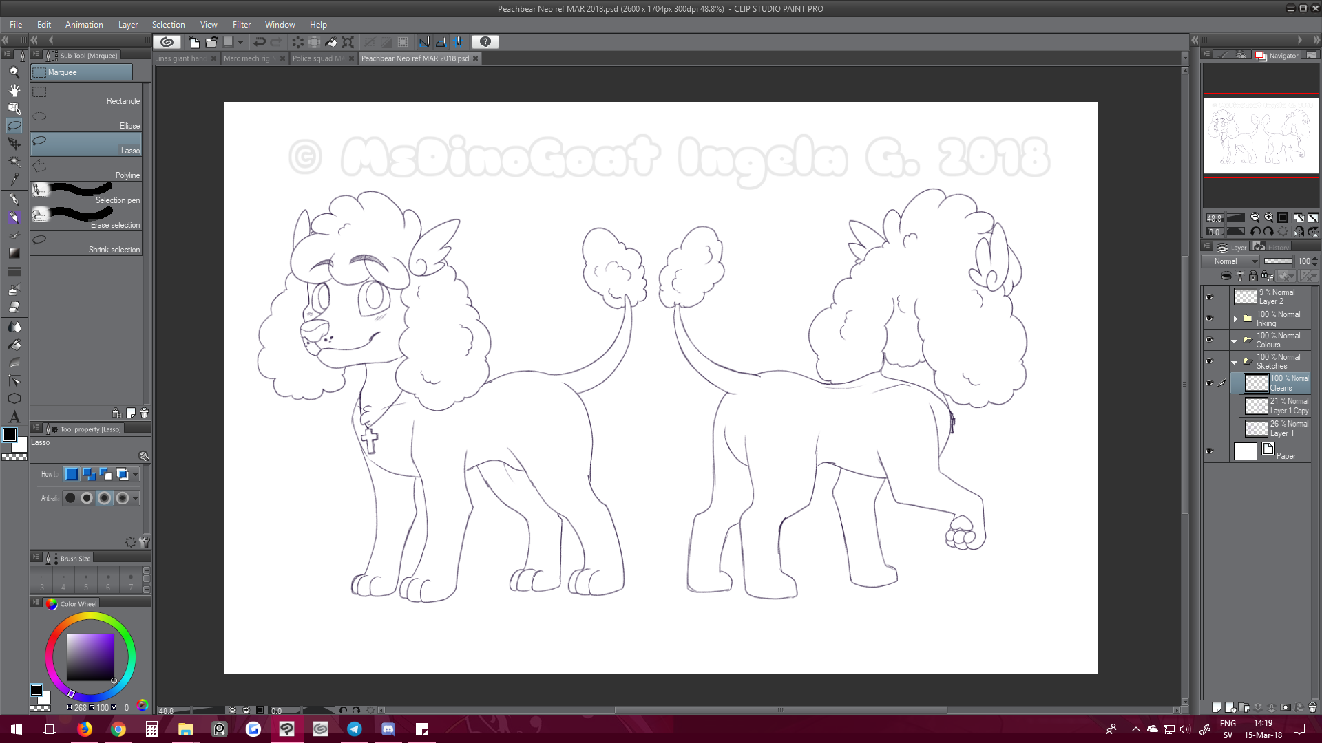Select the Eyedropper tool
The height and width of the screenshot is (743, 1322).
pyautogui.click(x=14, y=180)
